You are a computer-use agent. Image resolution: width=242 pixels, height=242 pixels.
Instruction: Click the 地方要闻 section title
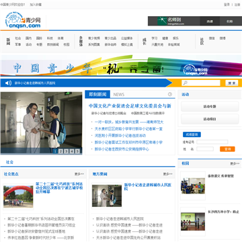point(99,174)
